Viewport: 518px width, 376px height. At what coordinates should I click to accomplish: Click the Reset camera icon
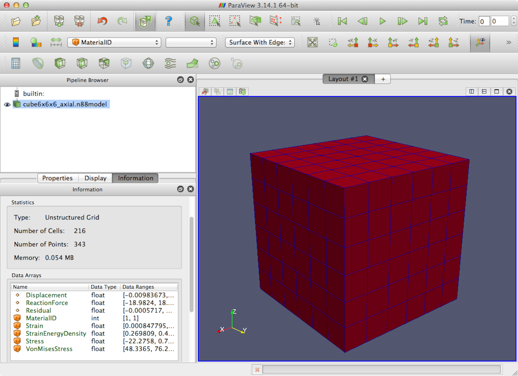coord(313,42)
